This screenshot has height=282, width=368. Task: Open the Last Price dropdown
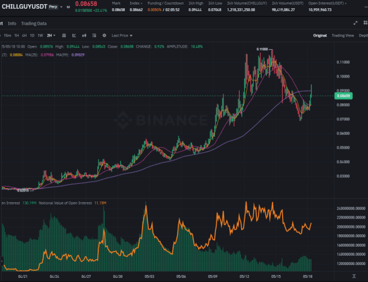[122, 35]
